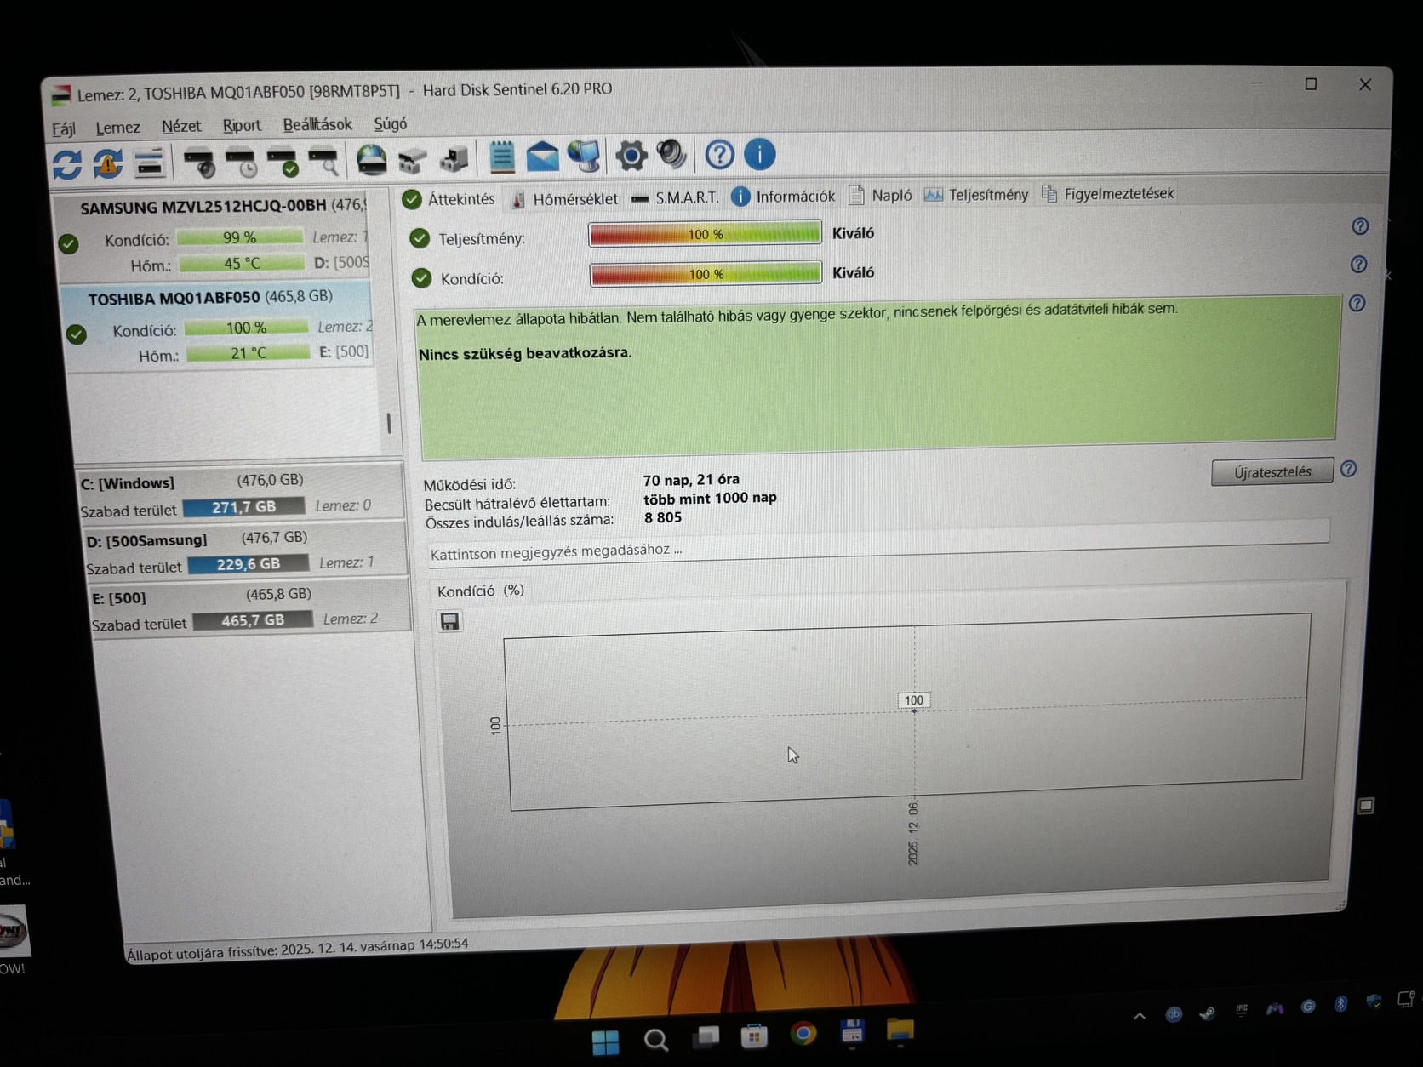Click the '70 nap, 21 óra' value
Image resolution: width=1423 pixels, height=1067 pixels.
[691, 480]
